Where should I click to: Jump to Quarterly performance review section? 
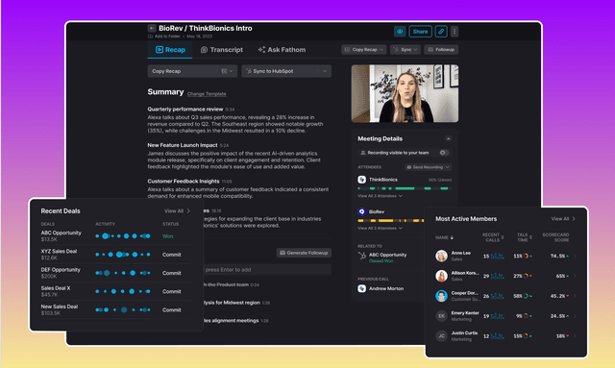[185, 110]
